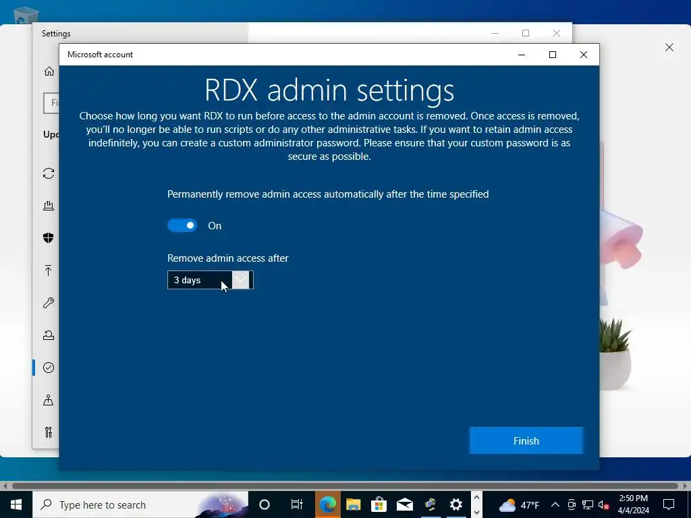Open the 3 days duration dropdown

211,280
